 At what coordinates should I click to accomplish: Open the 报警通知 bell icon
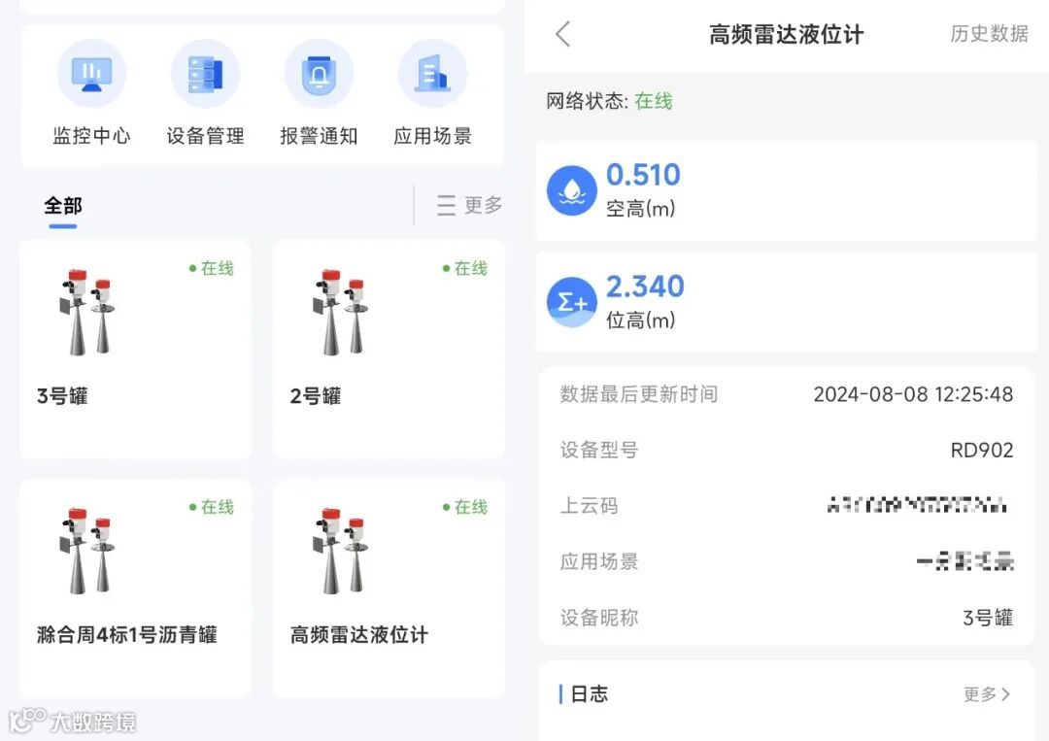(320, 74)
